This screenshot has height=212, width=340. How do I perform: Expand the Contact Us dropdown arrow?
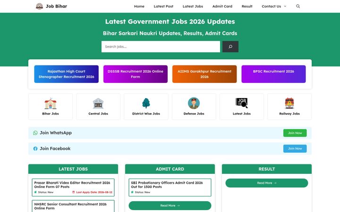pos(285,6)
